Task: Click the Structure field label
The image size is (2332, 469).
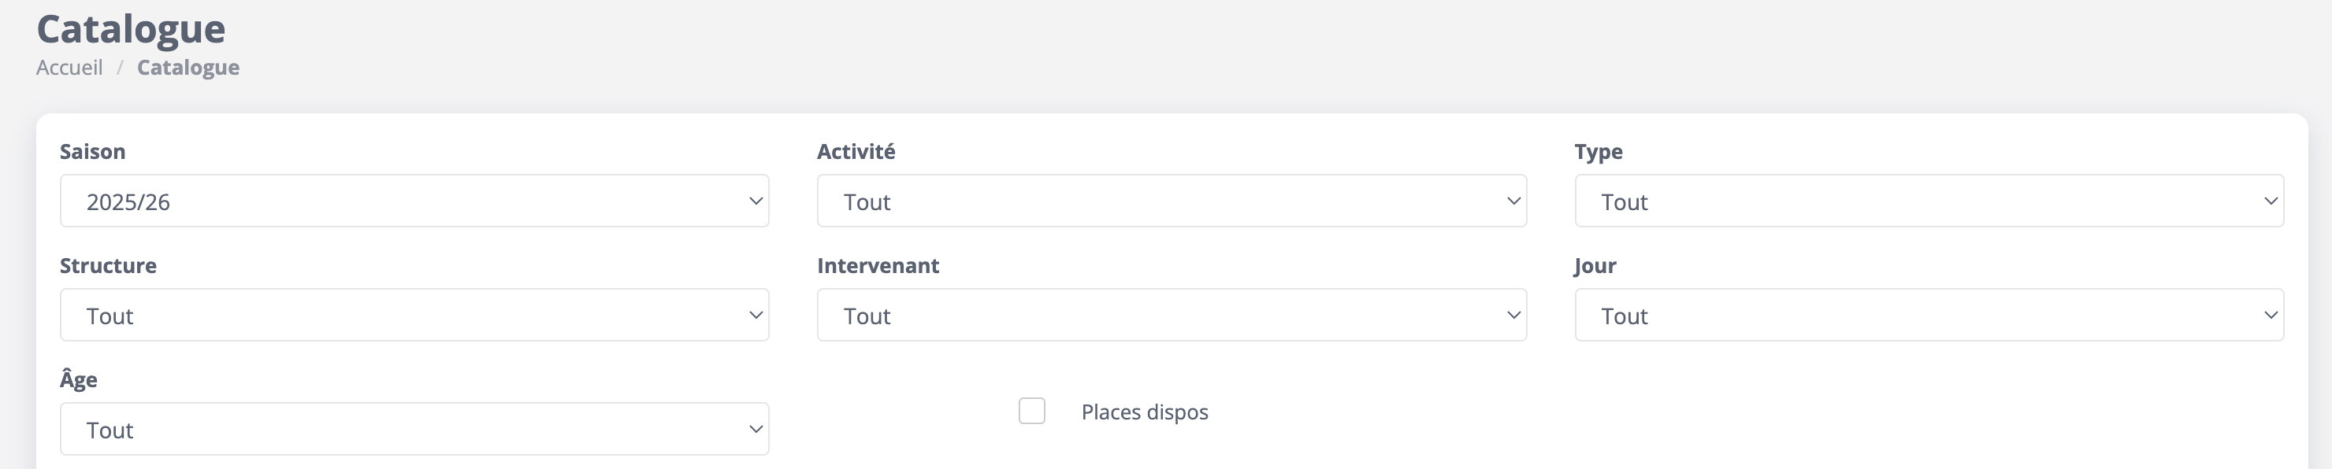Action: [108, 266]
